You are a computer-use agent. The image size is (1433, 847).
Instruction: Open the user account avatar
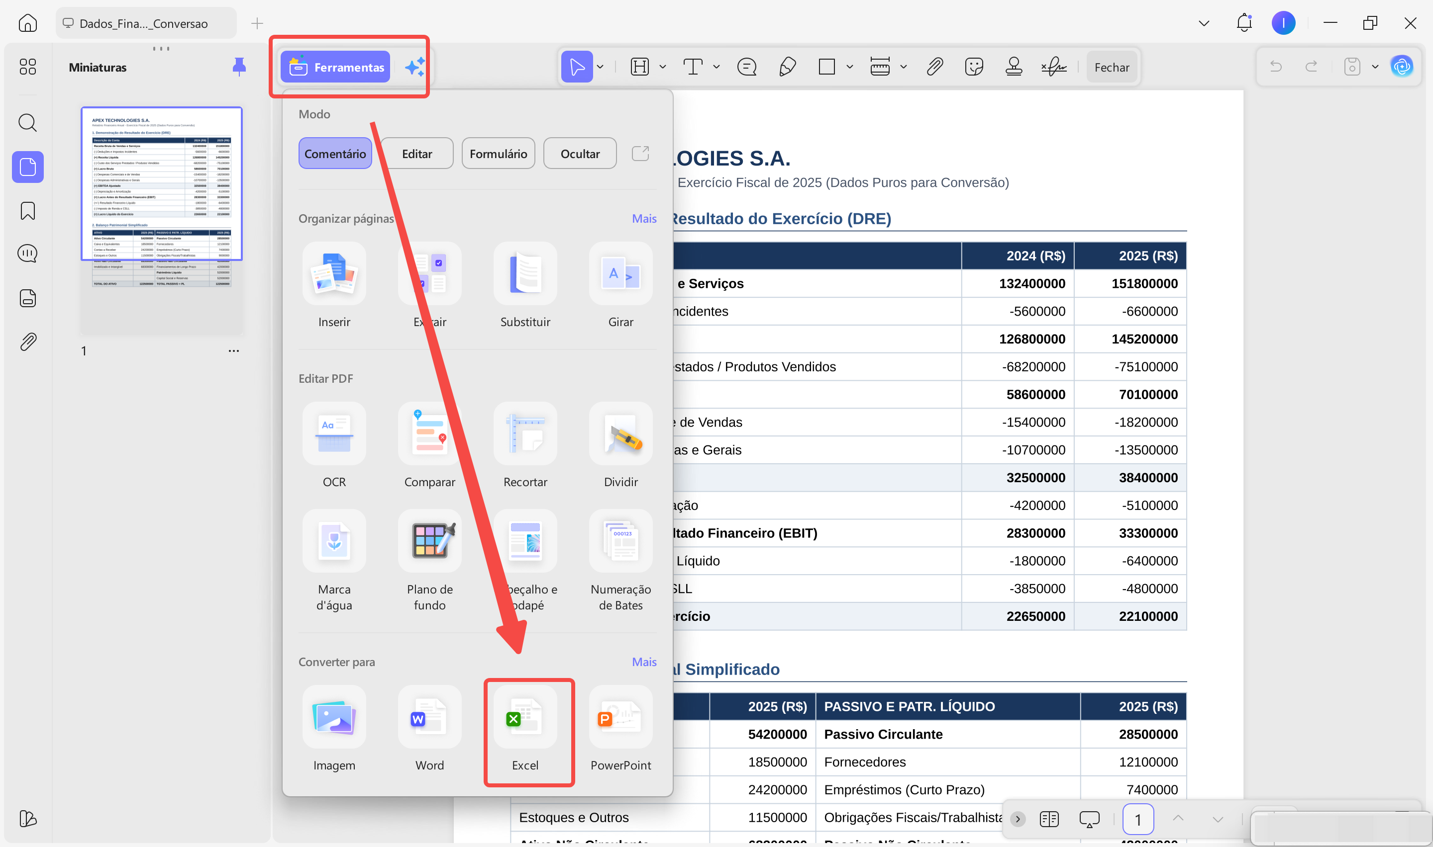[x=1283, y=23]
